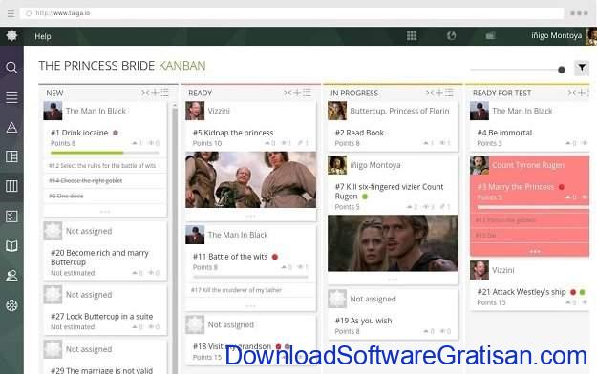Click the Taiga logo in top-left corner
The image size is (597, 374).
pyautogui.click(x=11, y=35)
